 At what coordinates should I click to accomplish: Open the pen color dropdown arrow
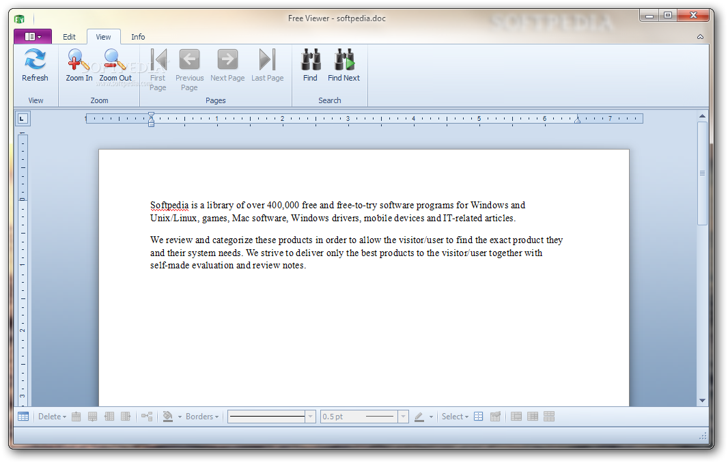[432, 417]
